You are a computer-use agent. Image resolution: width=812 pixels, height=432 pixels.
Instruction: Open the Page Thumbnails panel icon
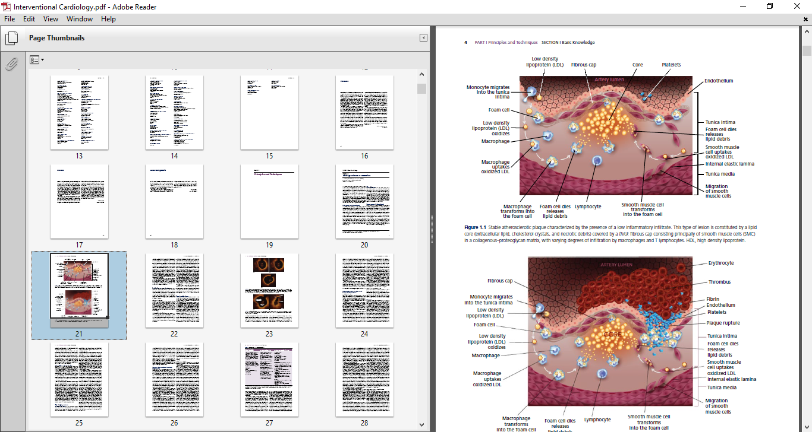[x=11, y=39]
